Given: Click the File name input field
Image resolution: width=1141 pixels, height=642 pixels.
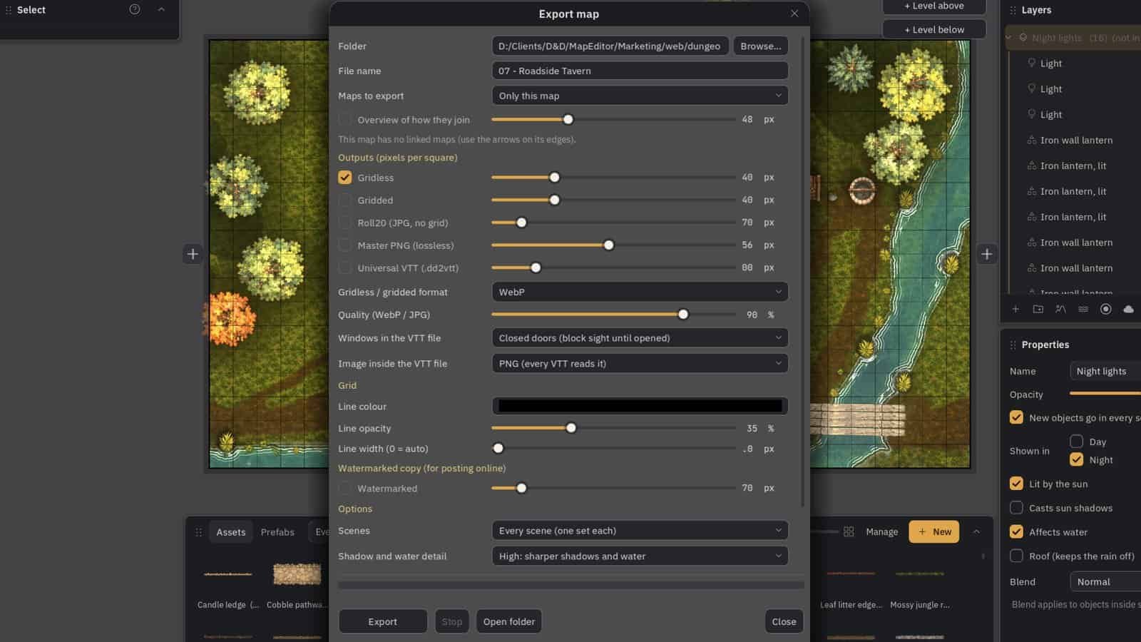Looking at the screenshot, I should (640, 71).
